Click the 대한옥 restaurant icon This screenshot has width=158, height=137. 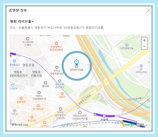point(62,94)
